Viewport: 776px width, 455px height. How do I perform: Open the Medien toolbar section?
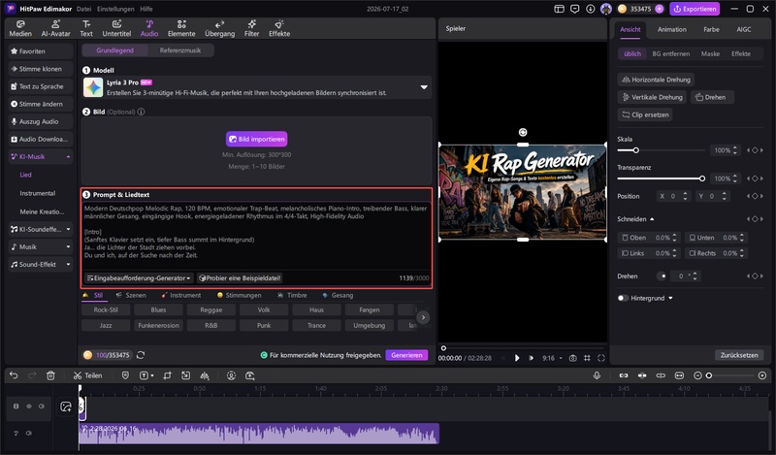[x=20, y=29]
